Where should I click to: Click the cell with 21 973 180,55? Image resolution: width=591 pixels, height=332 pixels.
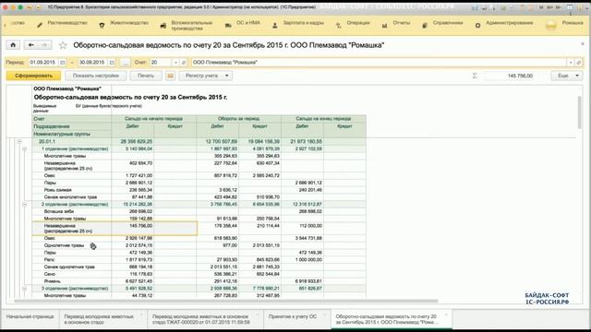[302, 141]
